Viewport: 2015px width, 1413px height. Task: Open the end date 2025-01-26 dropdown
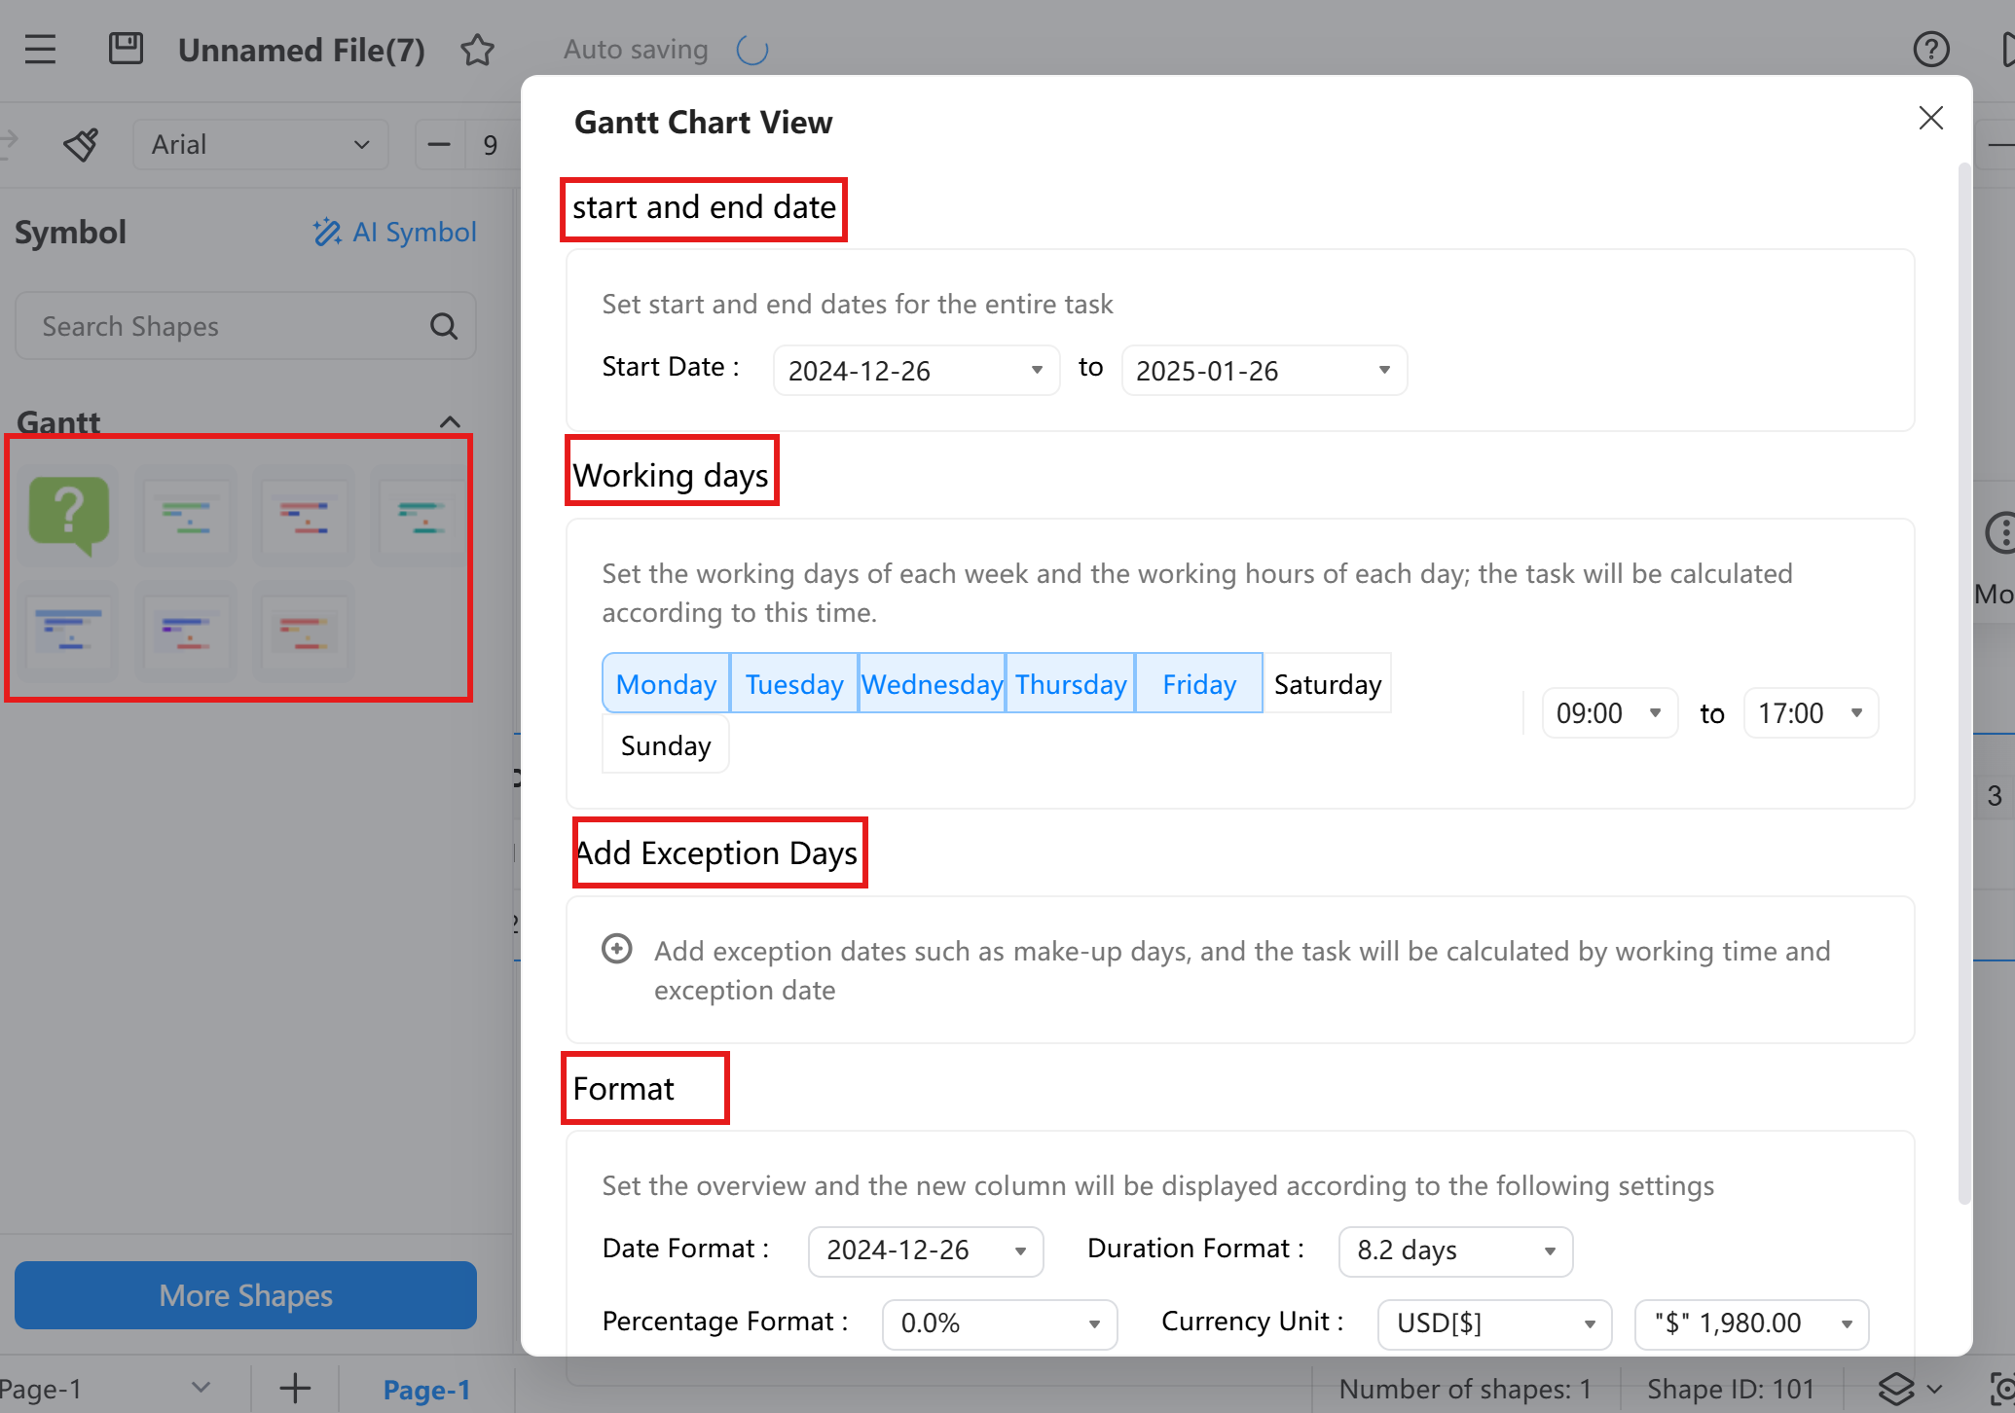coord(1264,371)
